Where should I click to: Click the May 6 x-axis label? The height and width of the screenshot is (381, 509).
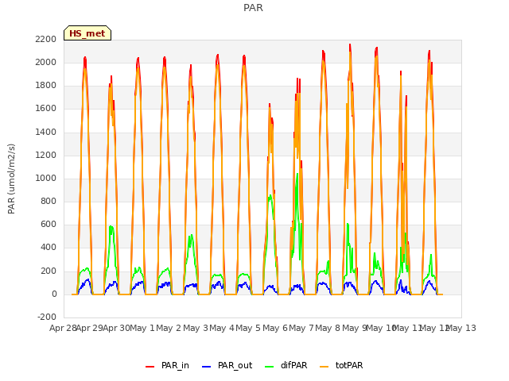point(275,328)
